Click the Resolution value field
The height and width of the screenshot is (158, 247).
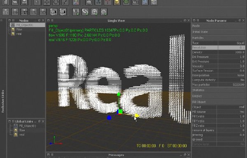tap(231, 48)
